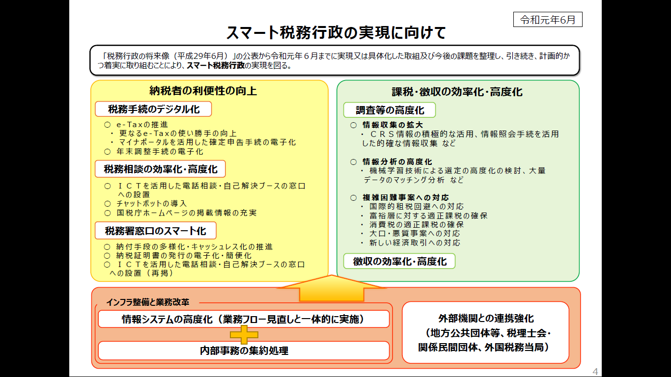671x377 pixels.
Task: Click the 外部機関との連携強化 box
Action: [485, 332]
